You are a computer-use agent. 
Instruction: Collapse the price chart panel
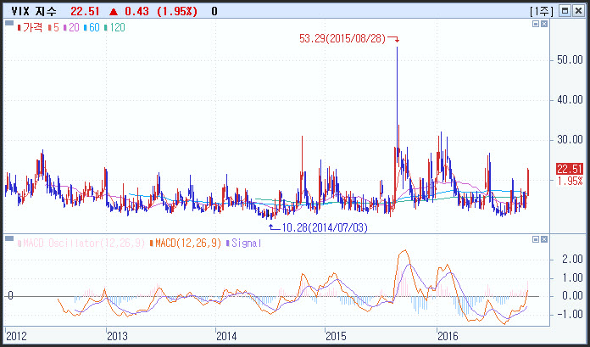(537, 24)
